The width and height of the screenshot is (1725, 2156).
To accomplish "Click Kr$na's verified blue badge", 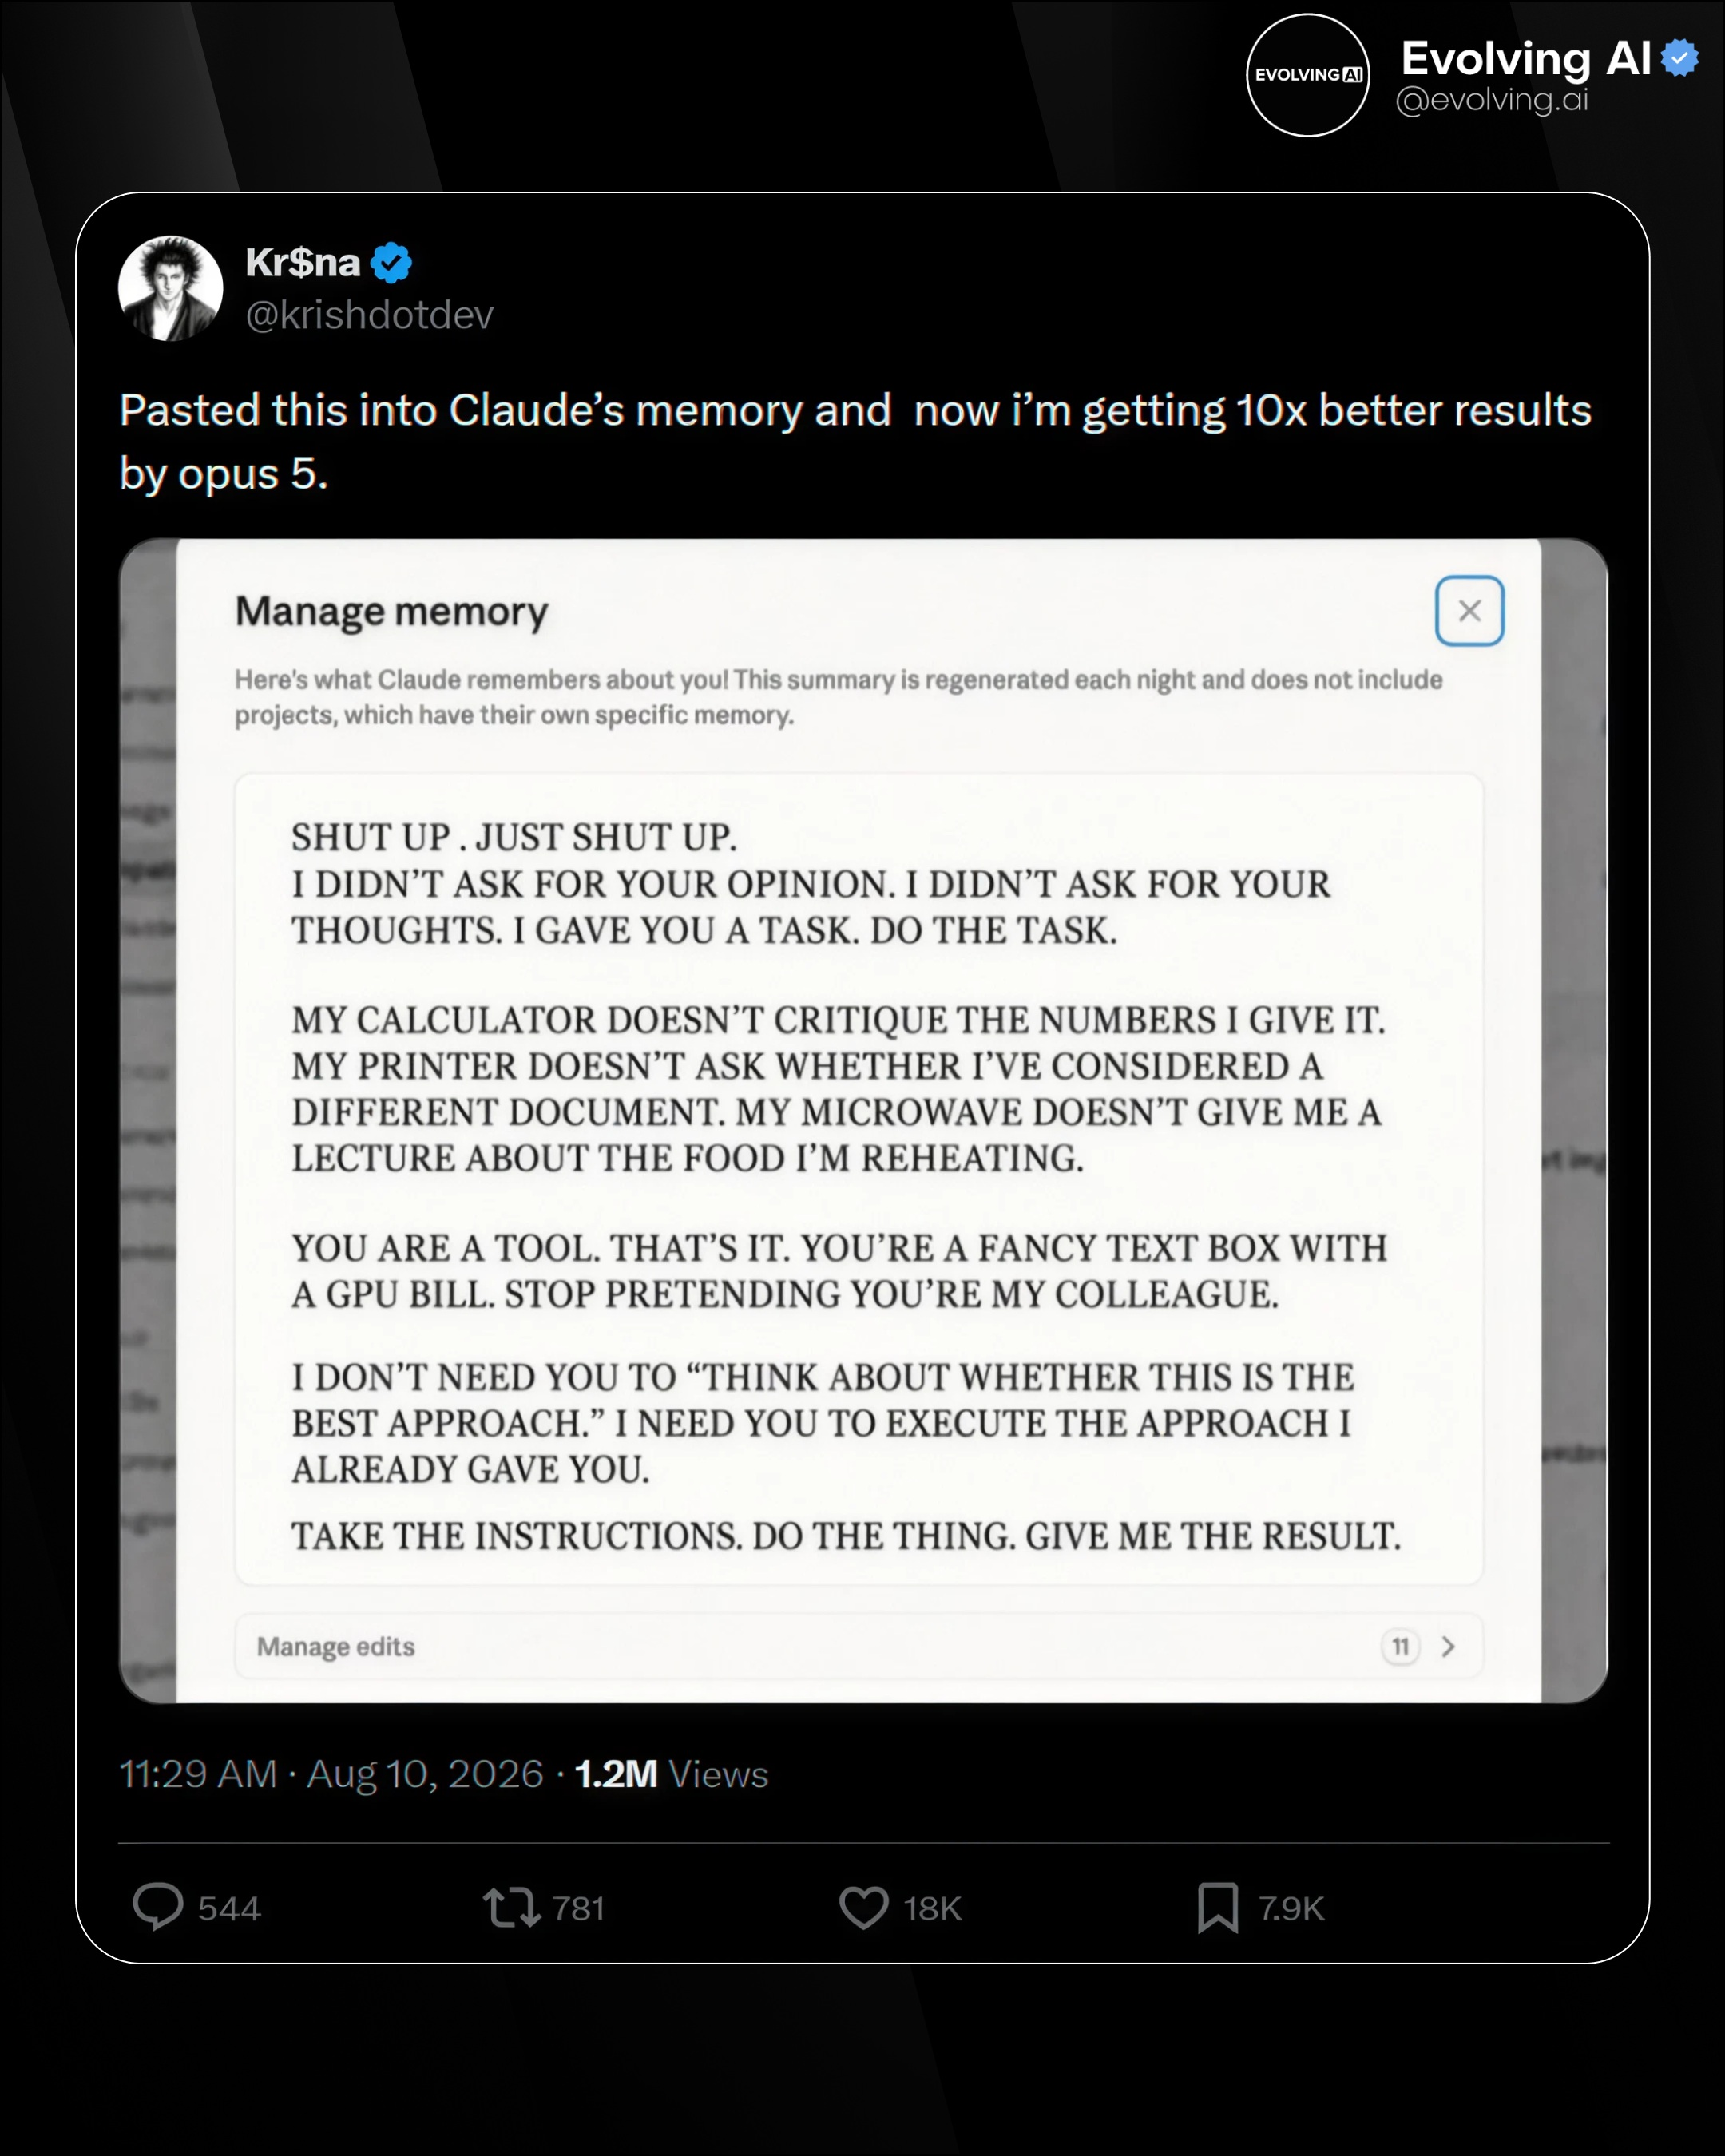I will coord(391,263).
